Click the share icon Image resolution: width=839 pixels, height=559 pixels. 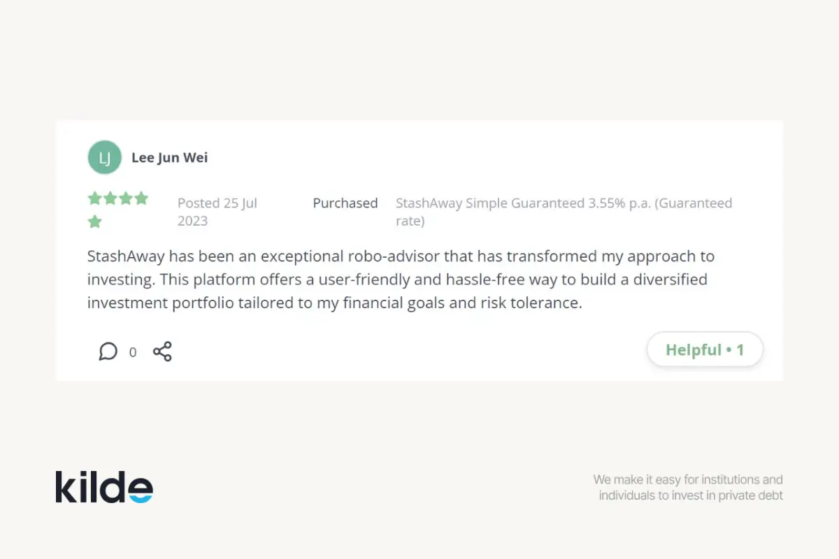(x=162, y=351)
